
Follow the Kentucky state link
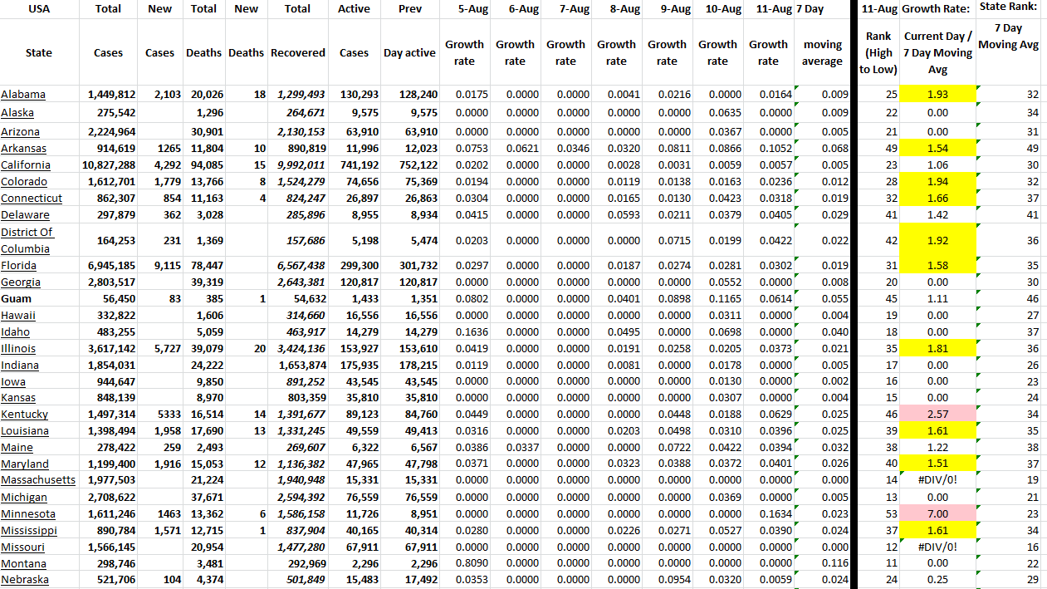point(25,415)
